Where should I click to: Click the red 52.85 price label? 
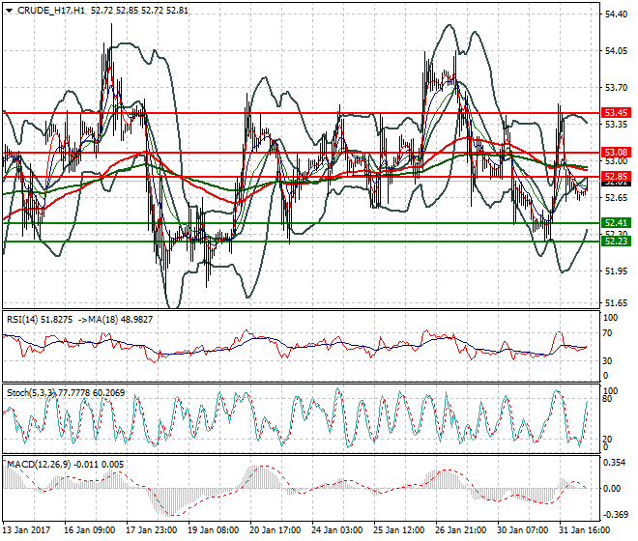point(616,177)
